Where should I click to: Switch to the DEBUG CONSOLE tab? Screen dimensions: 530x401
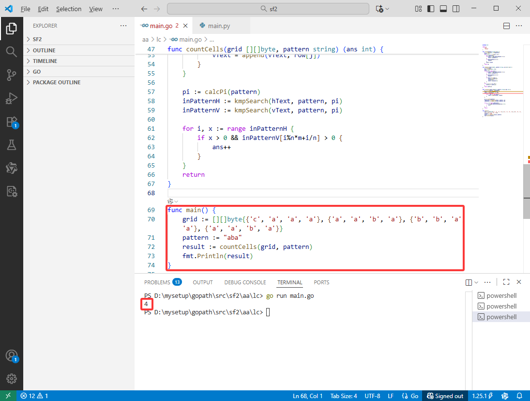[245, 282]
